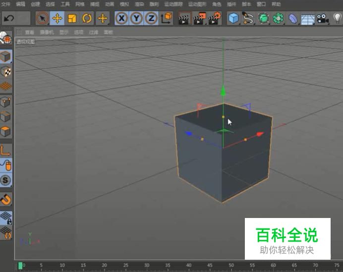
Task: Enable Polygons mode in the left sidebar
Action: tap(6, 132)
